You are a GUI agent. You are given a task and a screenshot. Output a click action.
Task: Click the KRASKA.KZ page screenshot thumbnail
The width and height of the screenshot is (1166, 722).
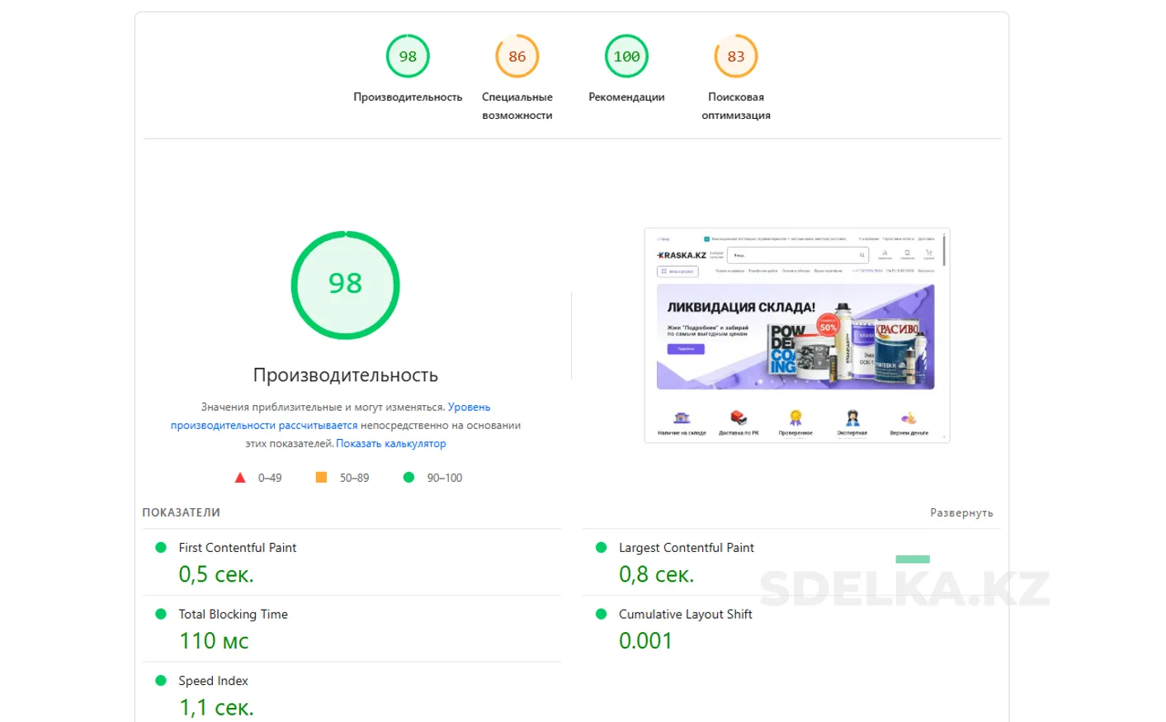coord(796,335)
